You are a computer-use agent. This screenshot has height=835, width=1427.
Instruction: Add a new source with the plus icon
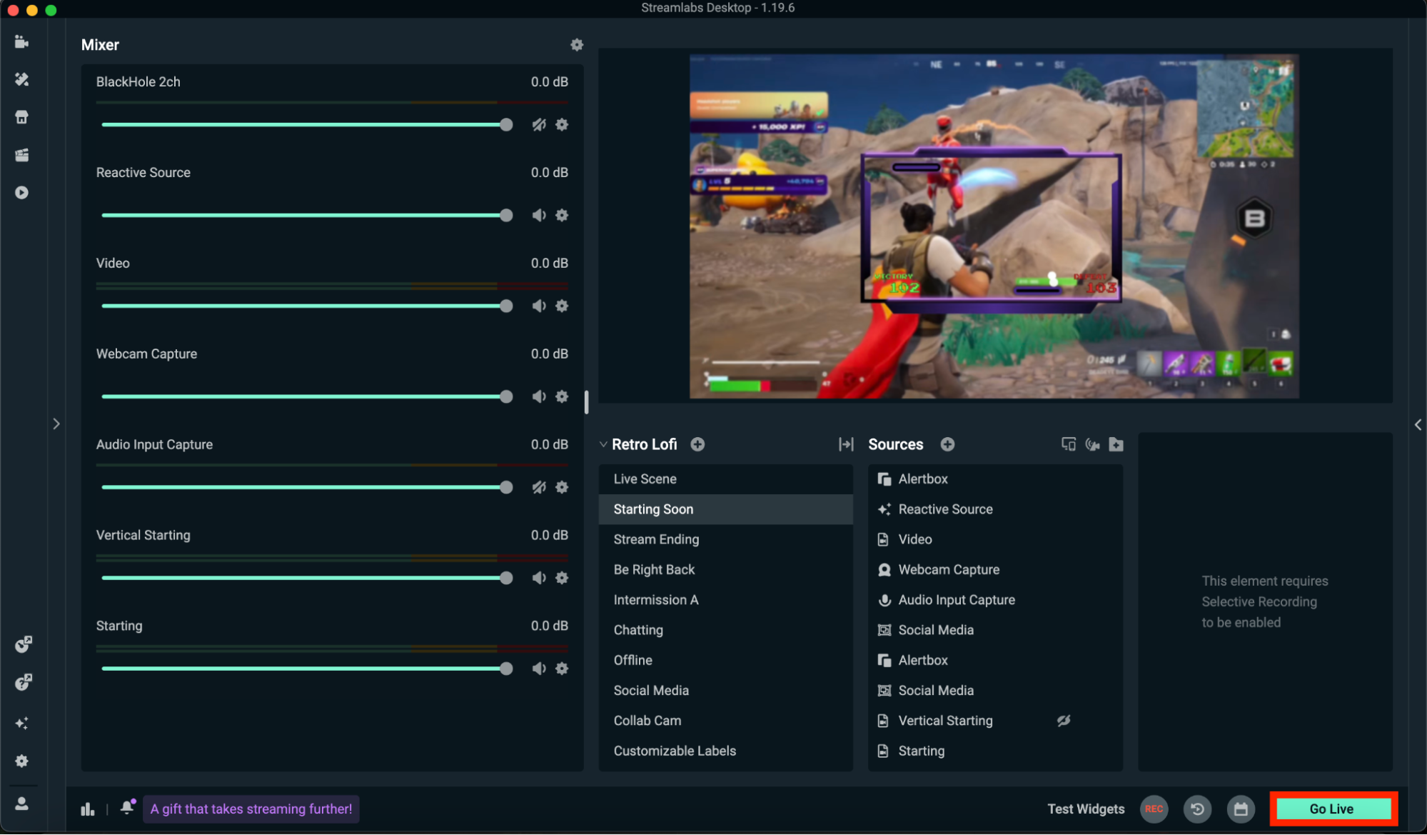(947, 444)
